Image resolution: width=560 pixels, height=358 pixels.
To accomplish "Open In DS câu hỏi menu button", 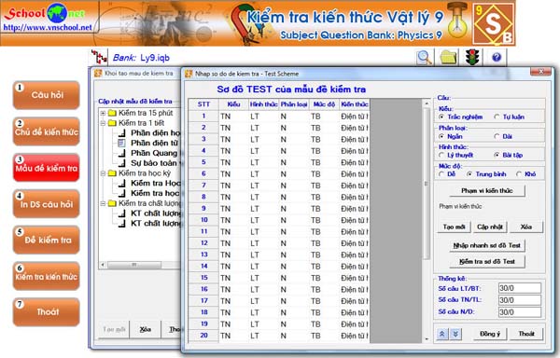I will (x=47, y=204).
